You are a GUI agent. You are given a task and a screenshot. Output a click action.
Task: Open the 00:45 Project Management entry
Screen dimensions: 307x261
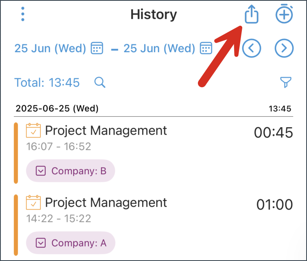point(106,130)
